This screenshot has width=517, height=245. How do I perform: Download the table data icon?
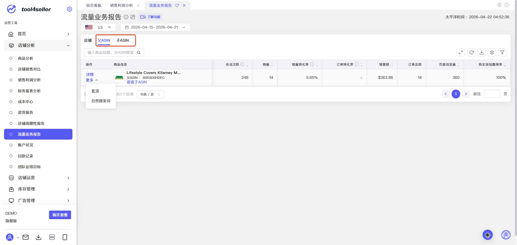click(x=482, y=52)
